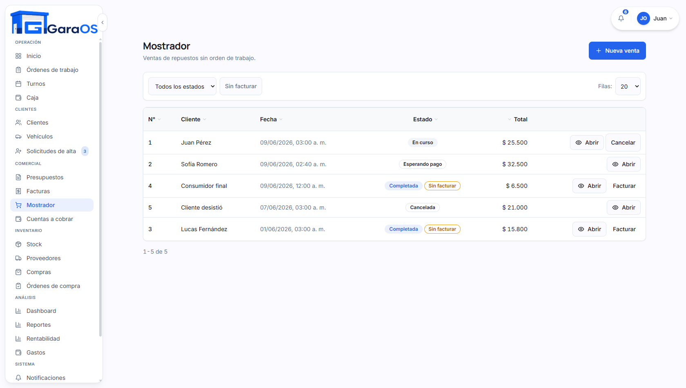Image resolution: width=686 pixels, height=388 pixels.
Task: Click the GaraOS logo
Action: coord(54,22)
